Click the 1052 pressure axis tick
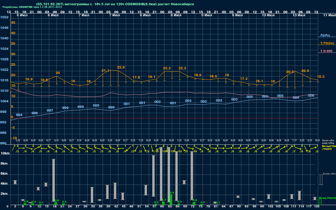Image resolution: width=336 pixels, height=210 pixels. coord(4,17)
